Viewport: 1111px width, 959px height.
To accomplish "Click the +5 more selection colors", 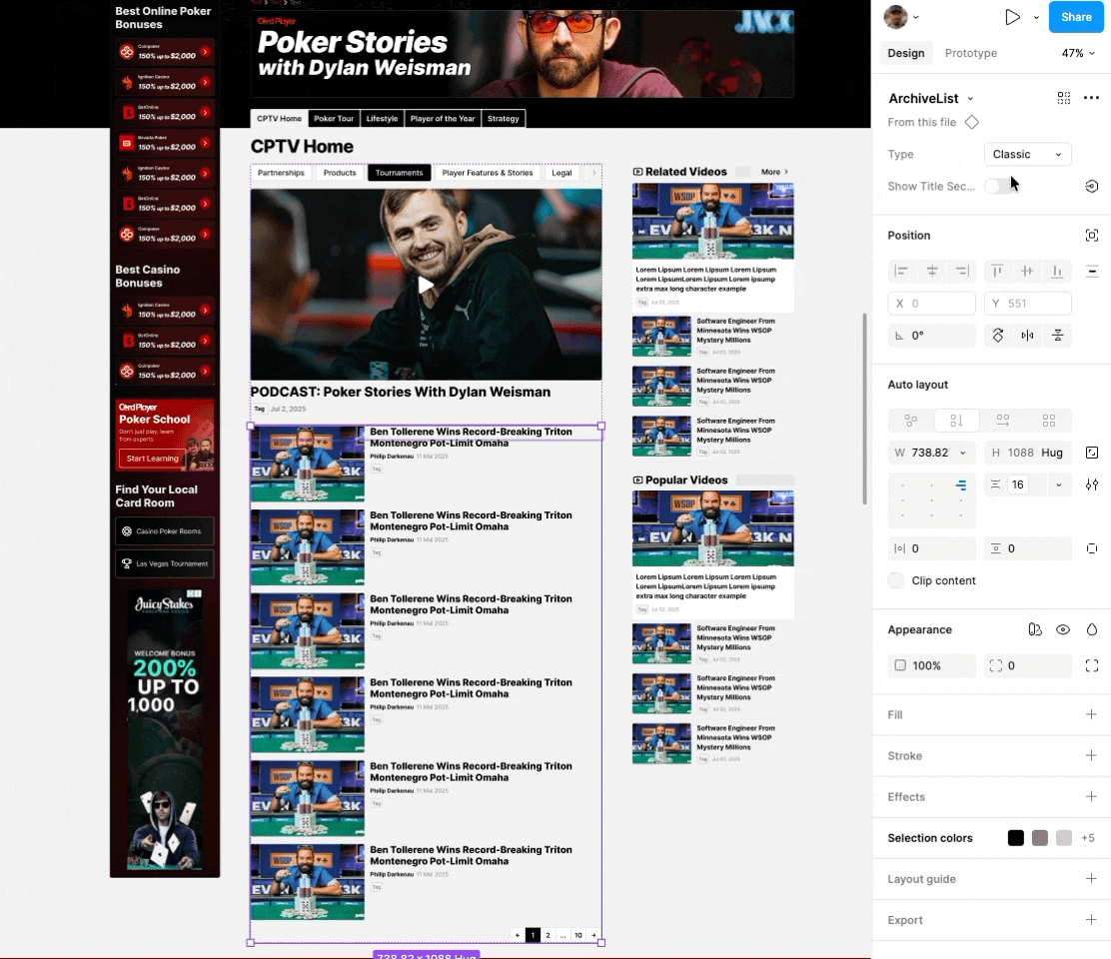I will click(x=1087, y=838).
